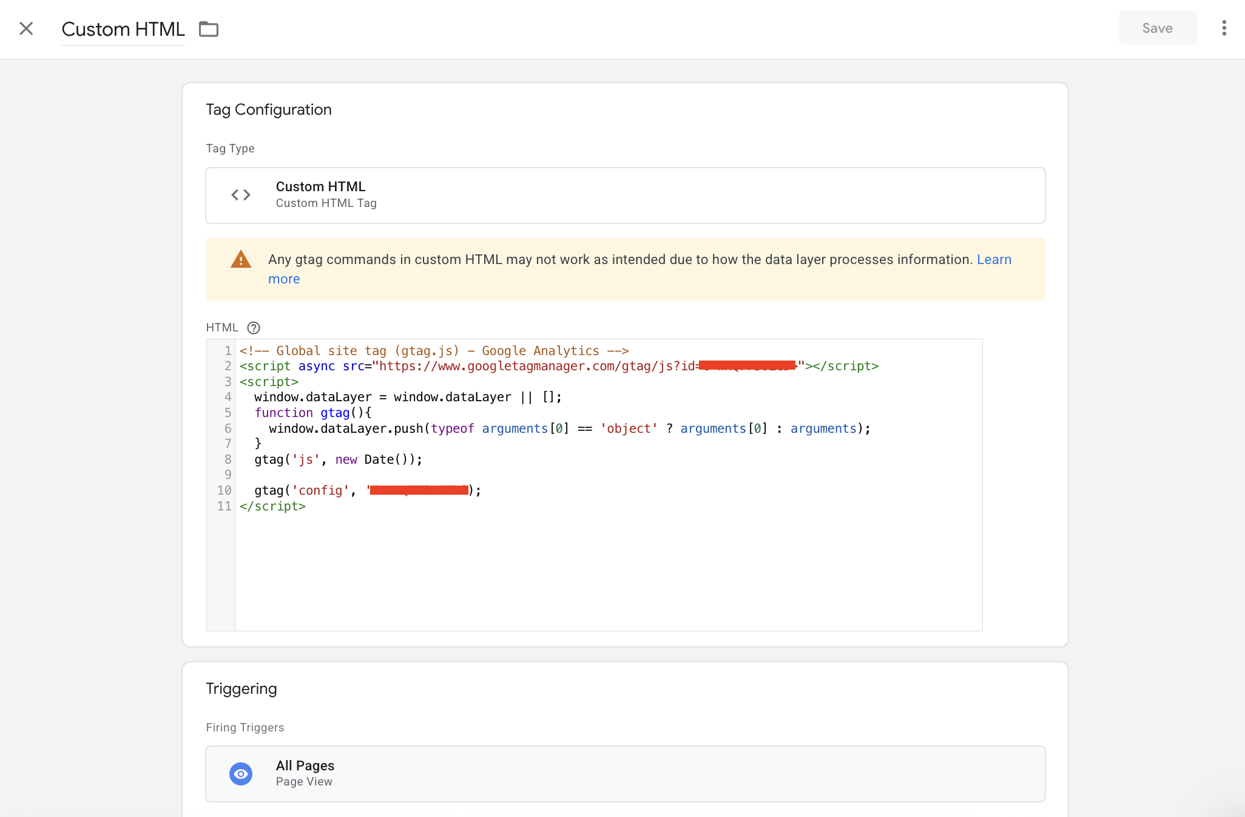Click the code brackets icon for Custom HTML
This screenshot has width=1245, height=817.
click(241, 195)
